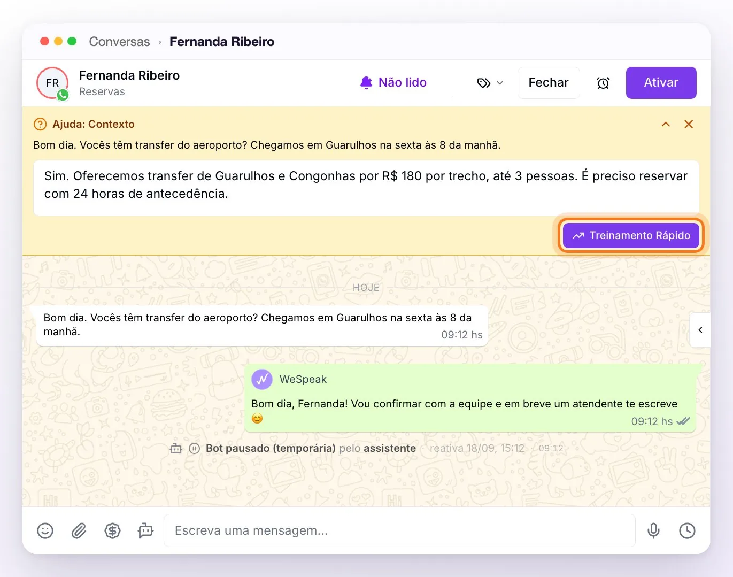
Task: Click Fernanda Ribeiro FR avatar
Action: click(x=52, y=83)
